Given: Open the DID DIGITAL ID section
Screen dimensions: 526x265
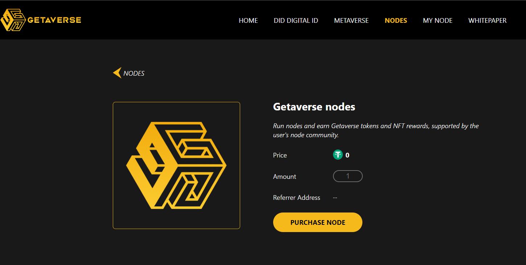Looking at the screenshot, I should pos(296,21).
